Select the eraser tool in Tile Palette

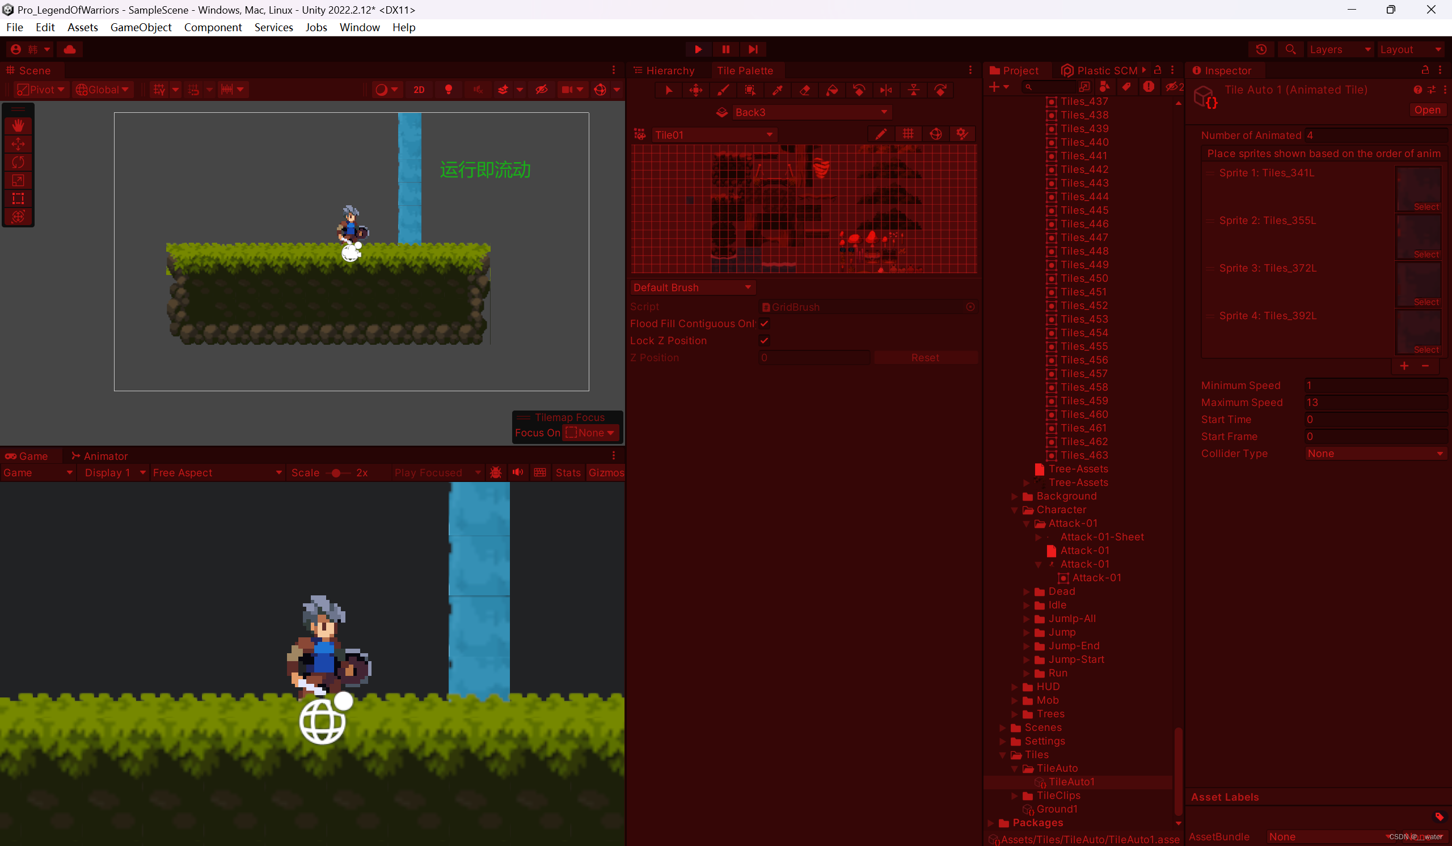(x=805, y=90)
